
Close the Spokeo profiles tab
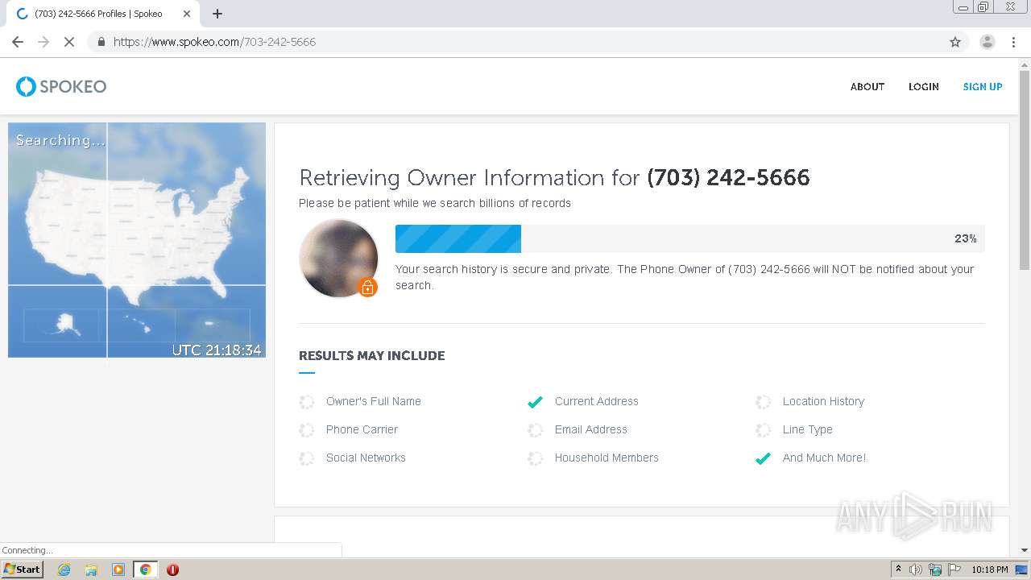pyautogui.click(x=187, y=14)
